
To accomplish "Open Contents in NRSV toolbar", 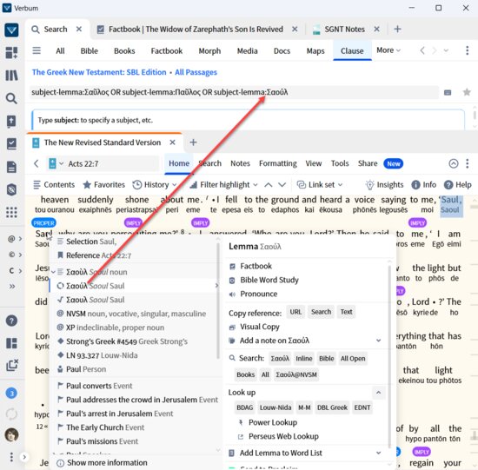I will click(54, 185).
